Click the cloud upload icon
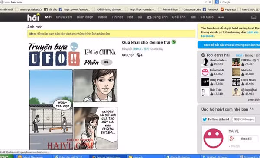260x158 pixels. point(149,17)
